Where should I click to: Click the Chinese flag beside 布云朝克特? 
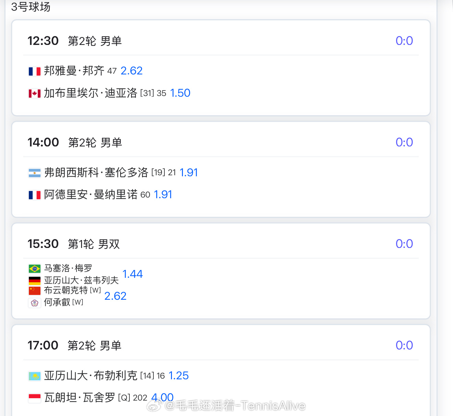click(35, 291)
